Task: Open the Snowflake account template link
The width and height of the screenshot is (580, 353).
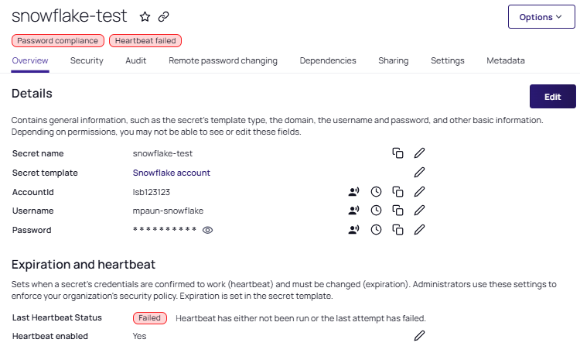Action: point(172,173)
